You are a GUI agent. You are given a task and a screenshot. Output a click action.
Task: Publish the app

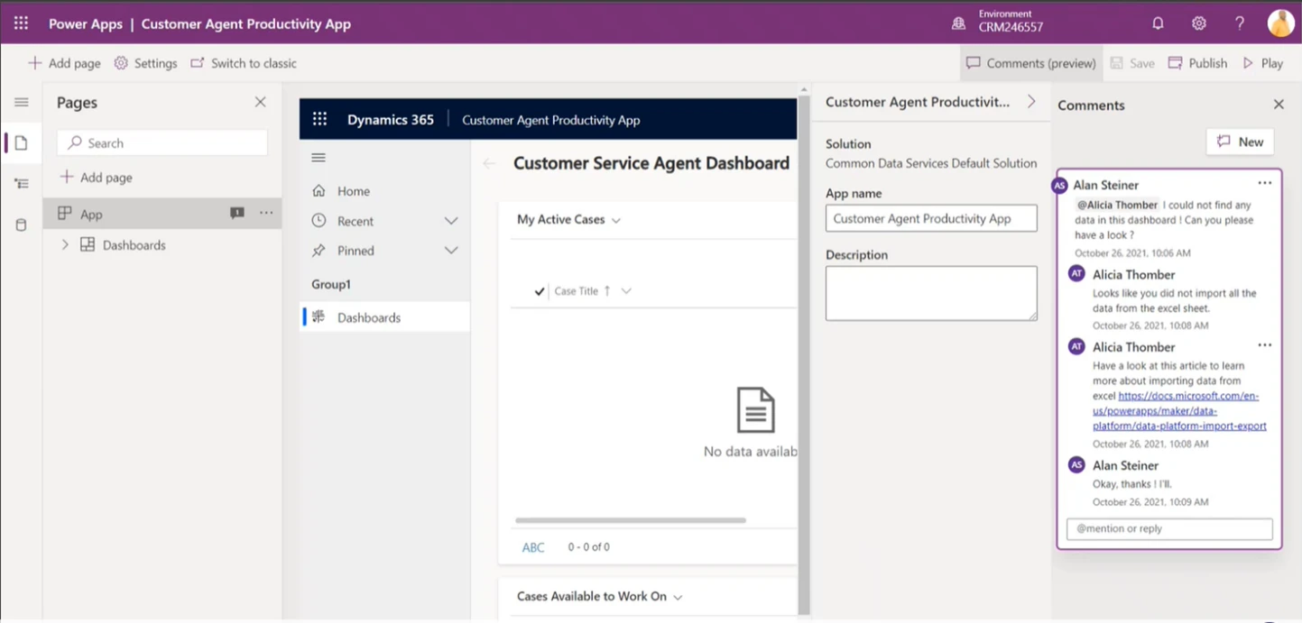[x=1197, y=63]
